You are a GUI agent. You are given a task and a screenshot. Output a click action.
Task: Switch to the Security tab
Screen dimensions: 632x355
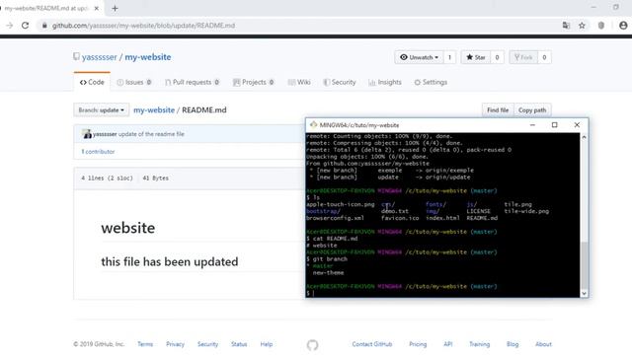[x=340, y=82]
